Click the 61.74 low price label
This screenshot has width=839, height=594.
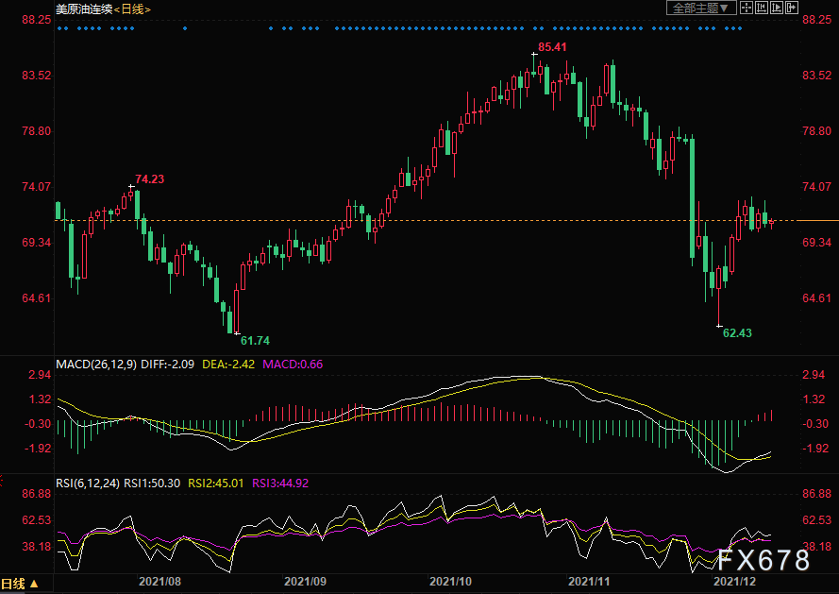coord(255,341)
